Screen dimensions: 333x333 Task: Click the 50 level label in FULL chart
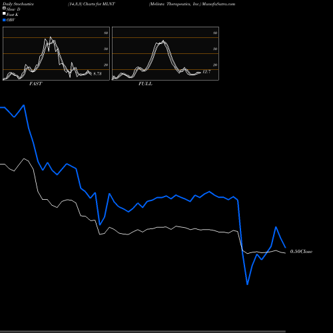(x=215, y=49)
